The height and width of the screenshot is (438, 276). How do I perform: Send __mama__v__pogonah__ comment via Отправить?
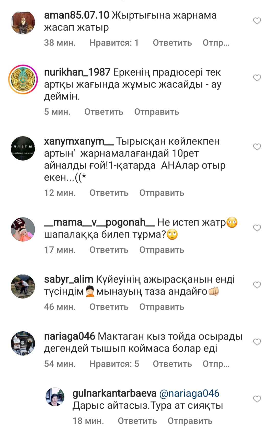point(162,250)
